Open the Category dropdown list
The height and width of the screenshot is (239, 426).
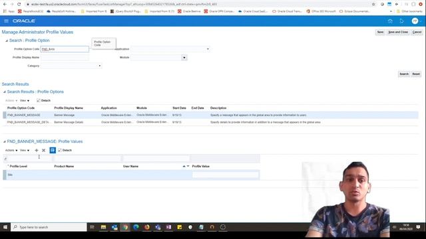[x=100, y=66]
